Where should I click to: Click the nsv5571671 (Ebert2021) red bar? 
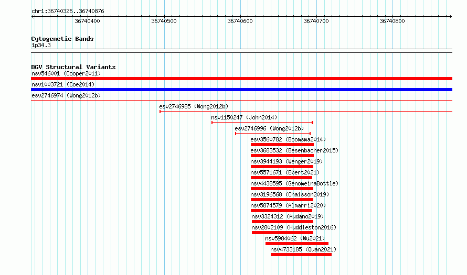[x=281, y=178]
